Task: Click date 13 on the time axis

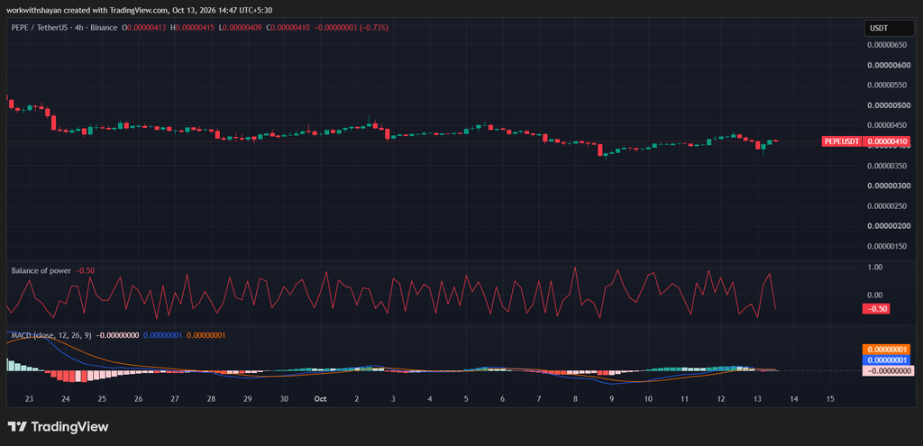Action: [x=757, y=399]
